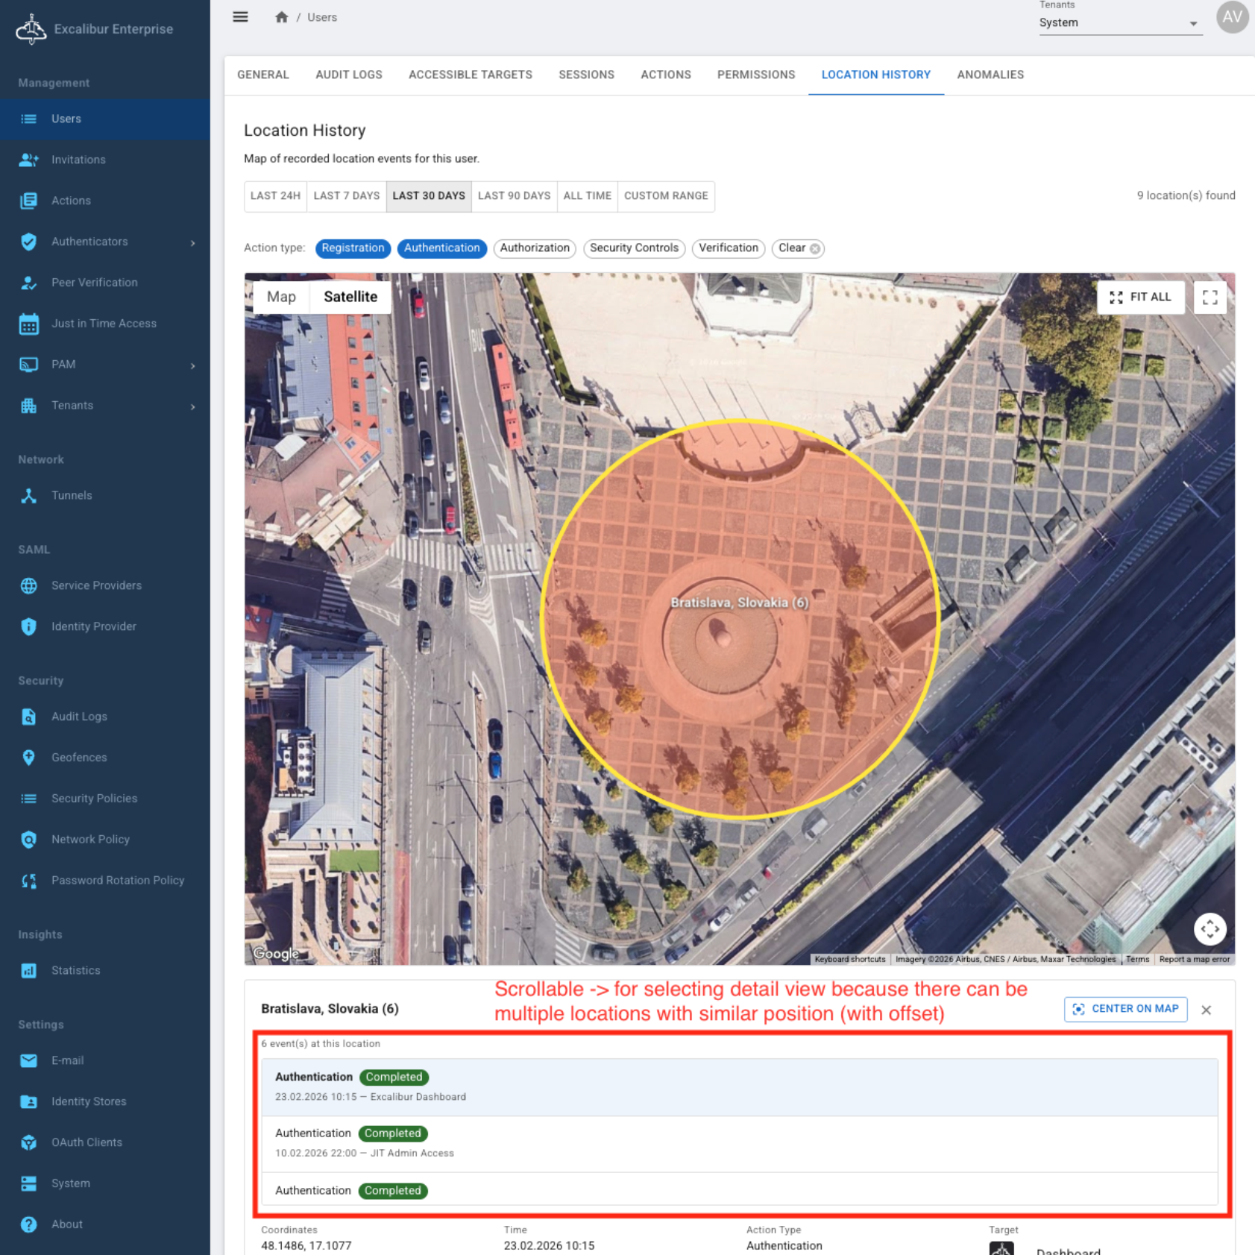Enable the Security Controls filter chip
The width and height of the screenshot is (1255, 1255).
point(633,248)
